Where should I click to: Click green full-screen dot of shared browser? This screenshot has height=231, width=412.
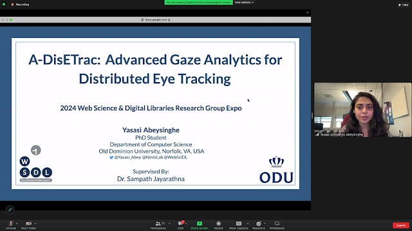pyautogui.click(x=11, y=20)
